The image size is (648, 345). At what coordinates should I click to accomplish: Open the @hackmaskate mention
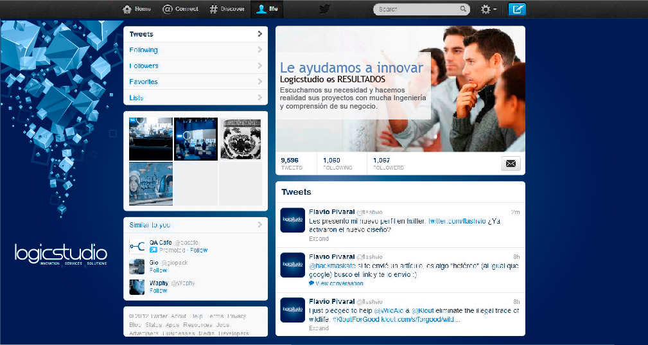click(x=333, y=266)
